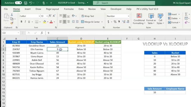Click Decrease Decimal icon
This screenshot has height=107, width=191.
128,22
